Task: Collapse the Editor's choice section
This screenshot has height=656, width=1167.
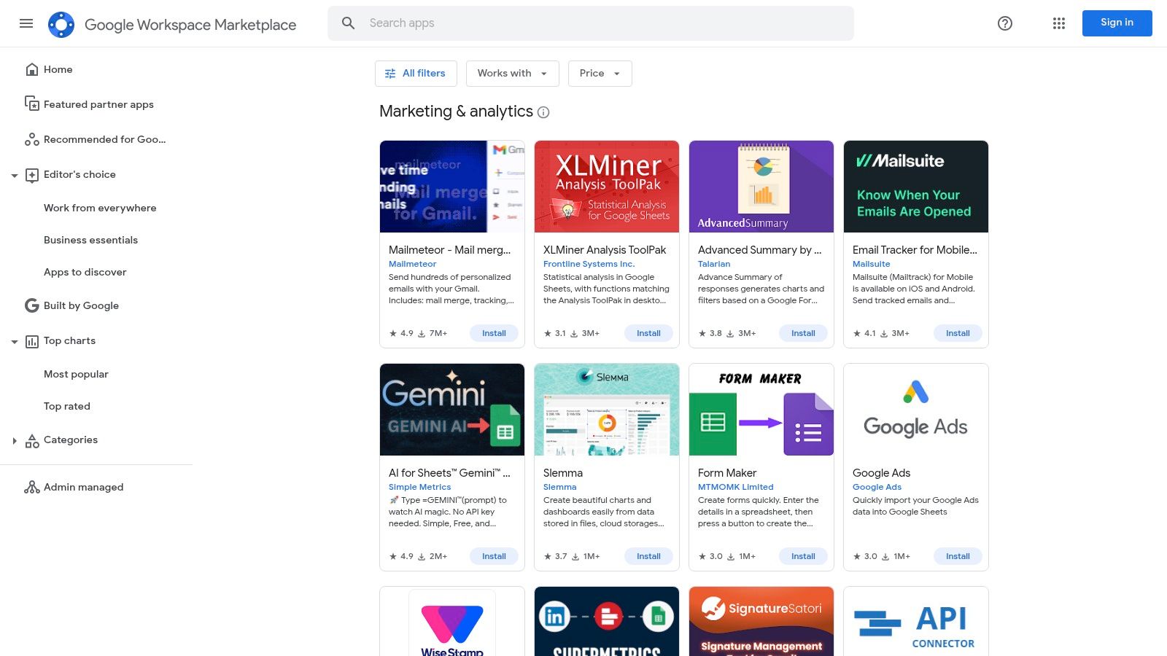Action: pos(15,175)
